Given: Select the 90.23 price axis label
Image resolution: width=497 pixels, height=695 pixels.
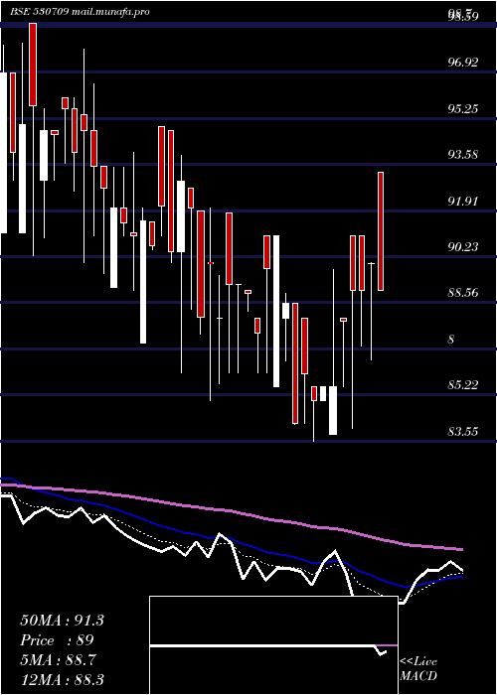Looking at the screenshot, I should click(463, 247).
